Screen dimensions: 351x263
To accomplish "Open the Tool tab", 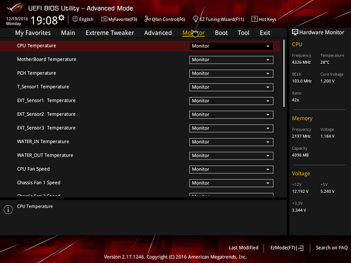I will (243, 33).
